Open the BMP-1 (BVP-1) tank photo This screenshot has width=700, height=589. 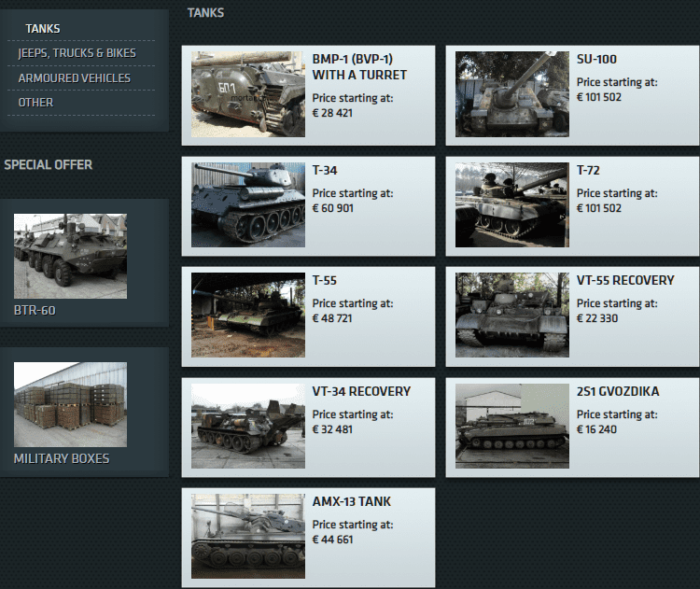pos(248,94)
